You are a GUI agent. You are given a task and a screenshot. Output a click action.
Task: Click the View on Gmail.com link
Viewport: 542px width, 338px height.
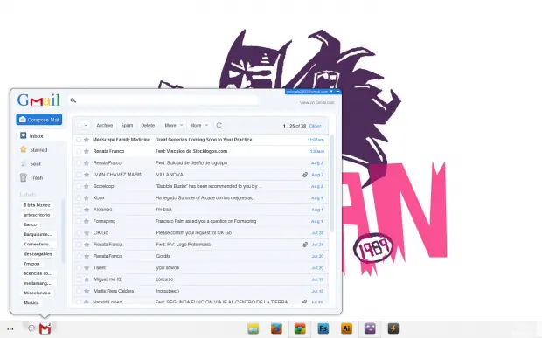(x=317, y=102)
